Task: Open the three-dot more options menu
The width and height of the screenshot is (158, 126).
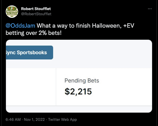Action: point(150,9)
